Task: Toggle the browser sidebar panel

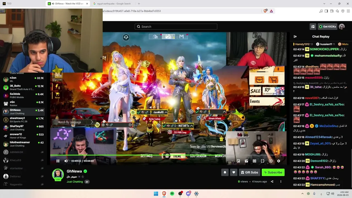Action: (326, 11)
